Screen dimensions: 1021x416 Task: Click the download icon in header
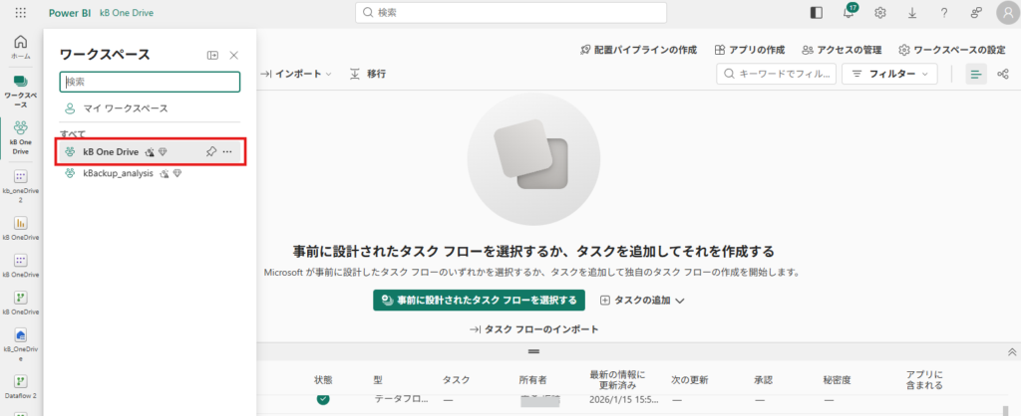(x=911, y=13)
